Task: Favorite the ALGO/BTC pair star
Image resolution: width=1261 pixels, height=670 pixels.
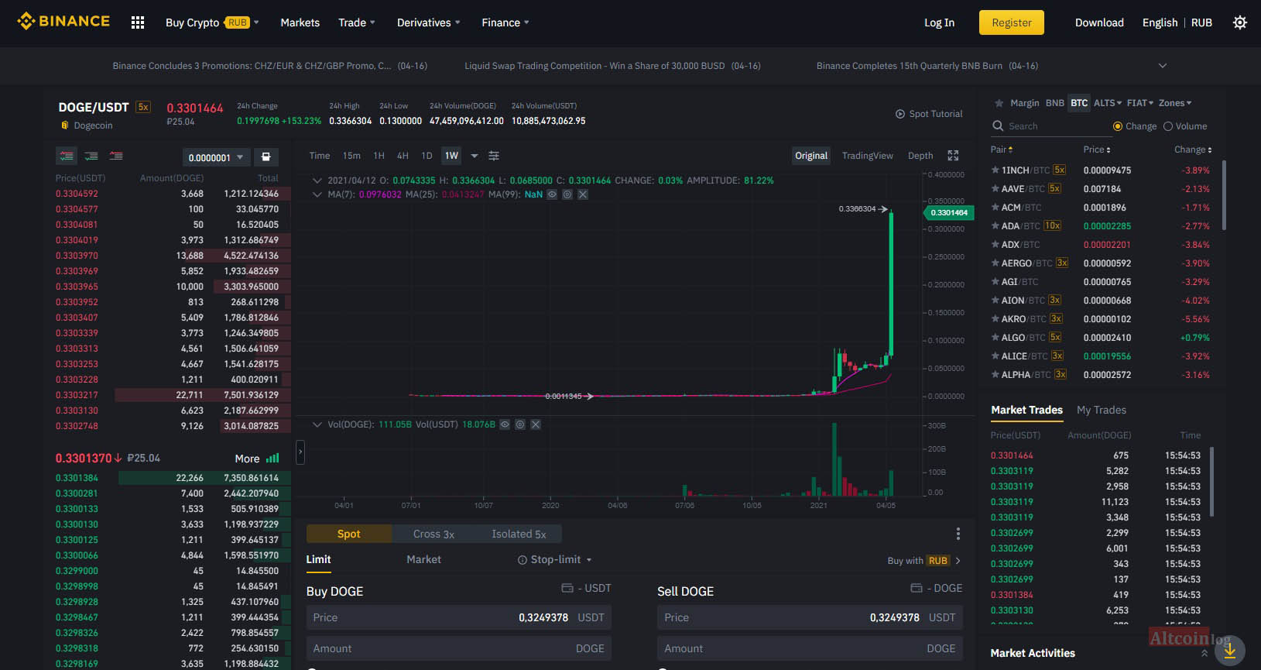Action: coord(995,337)
